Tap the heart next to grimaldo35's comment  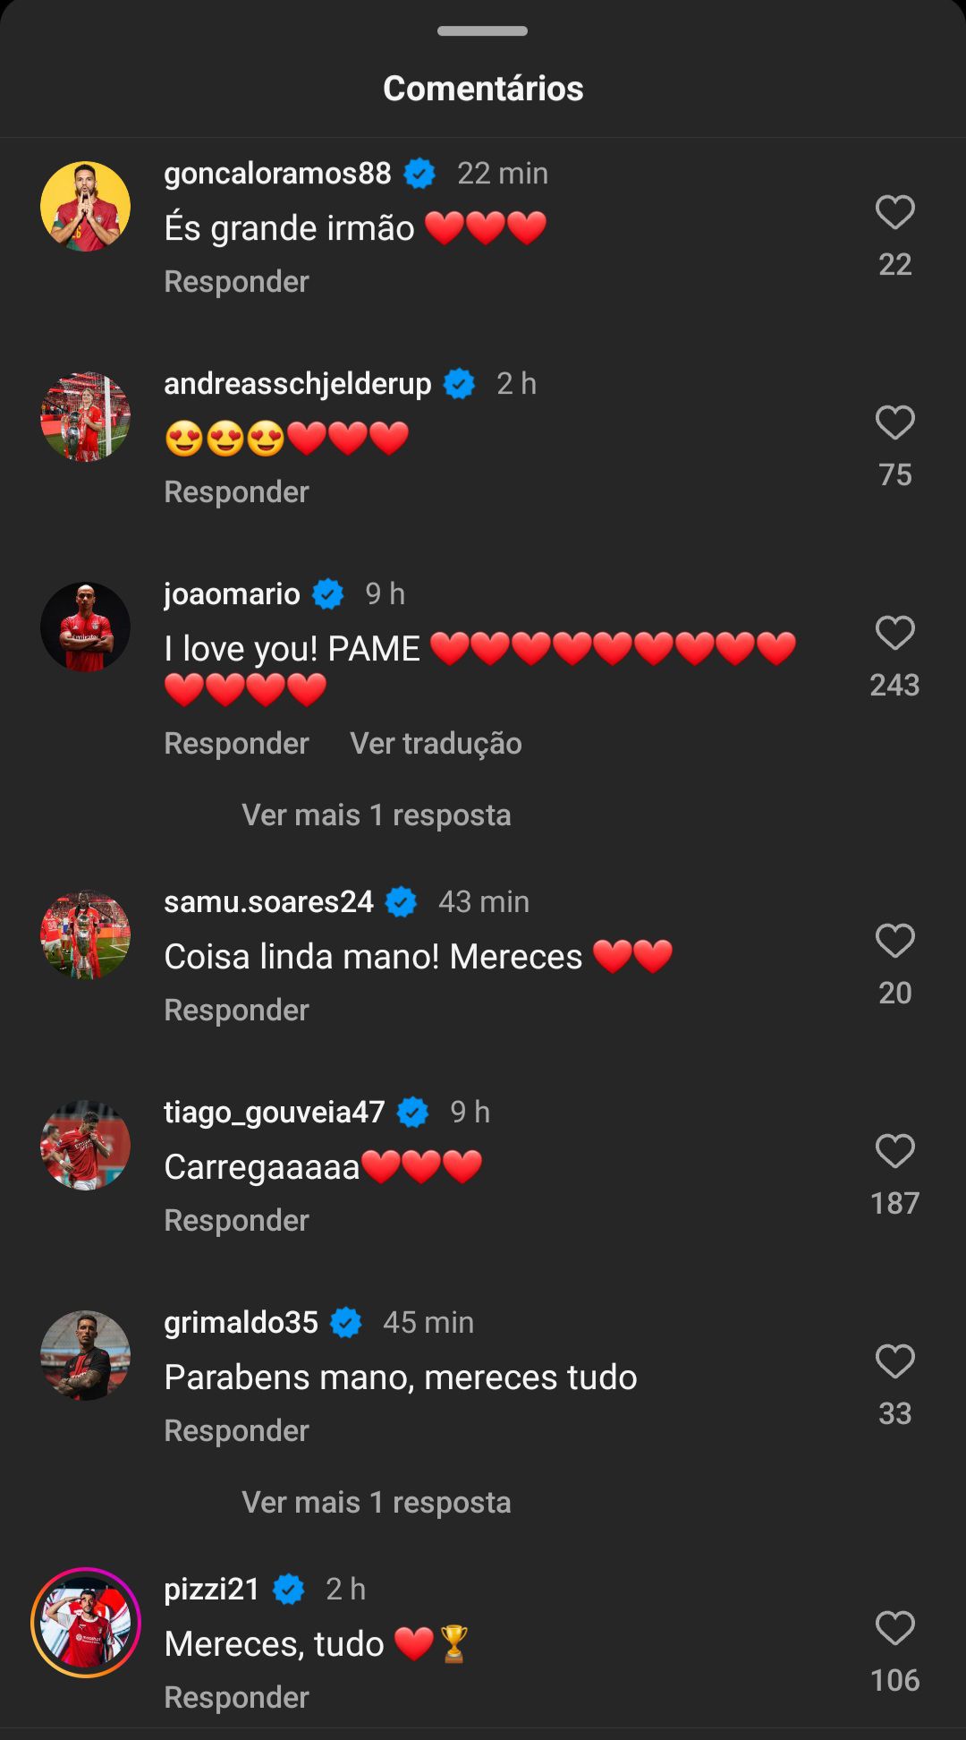(894, 1362)
